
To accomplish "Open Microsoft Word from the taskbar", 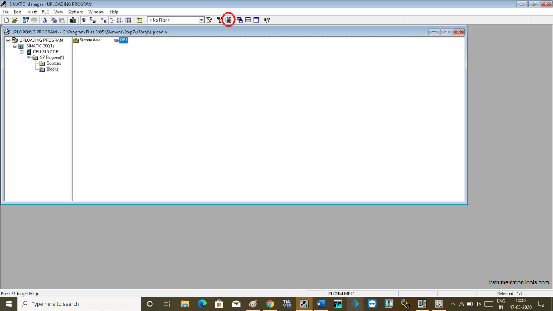I will pyautogui.click(x=321, y=304).
